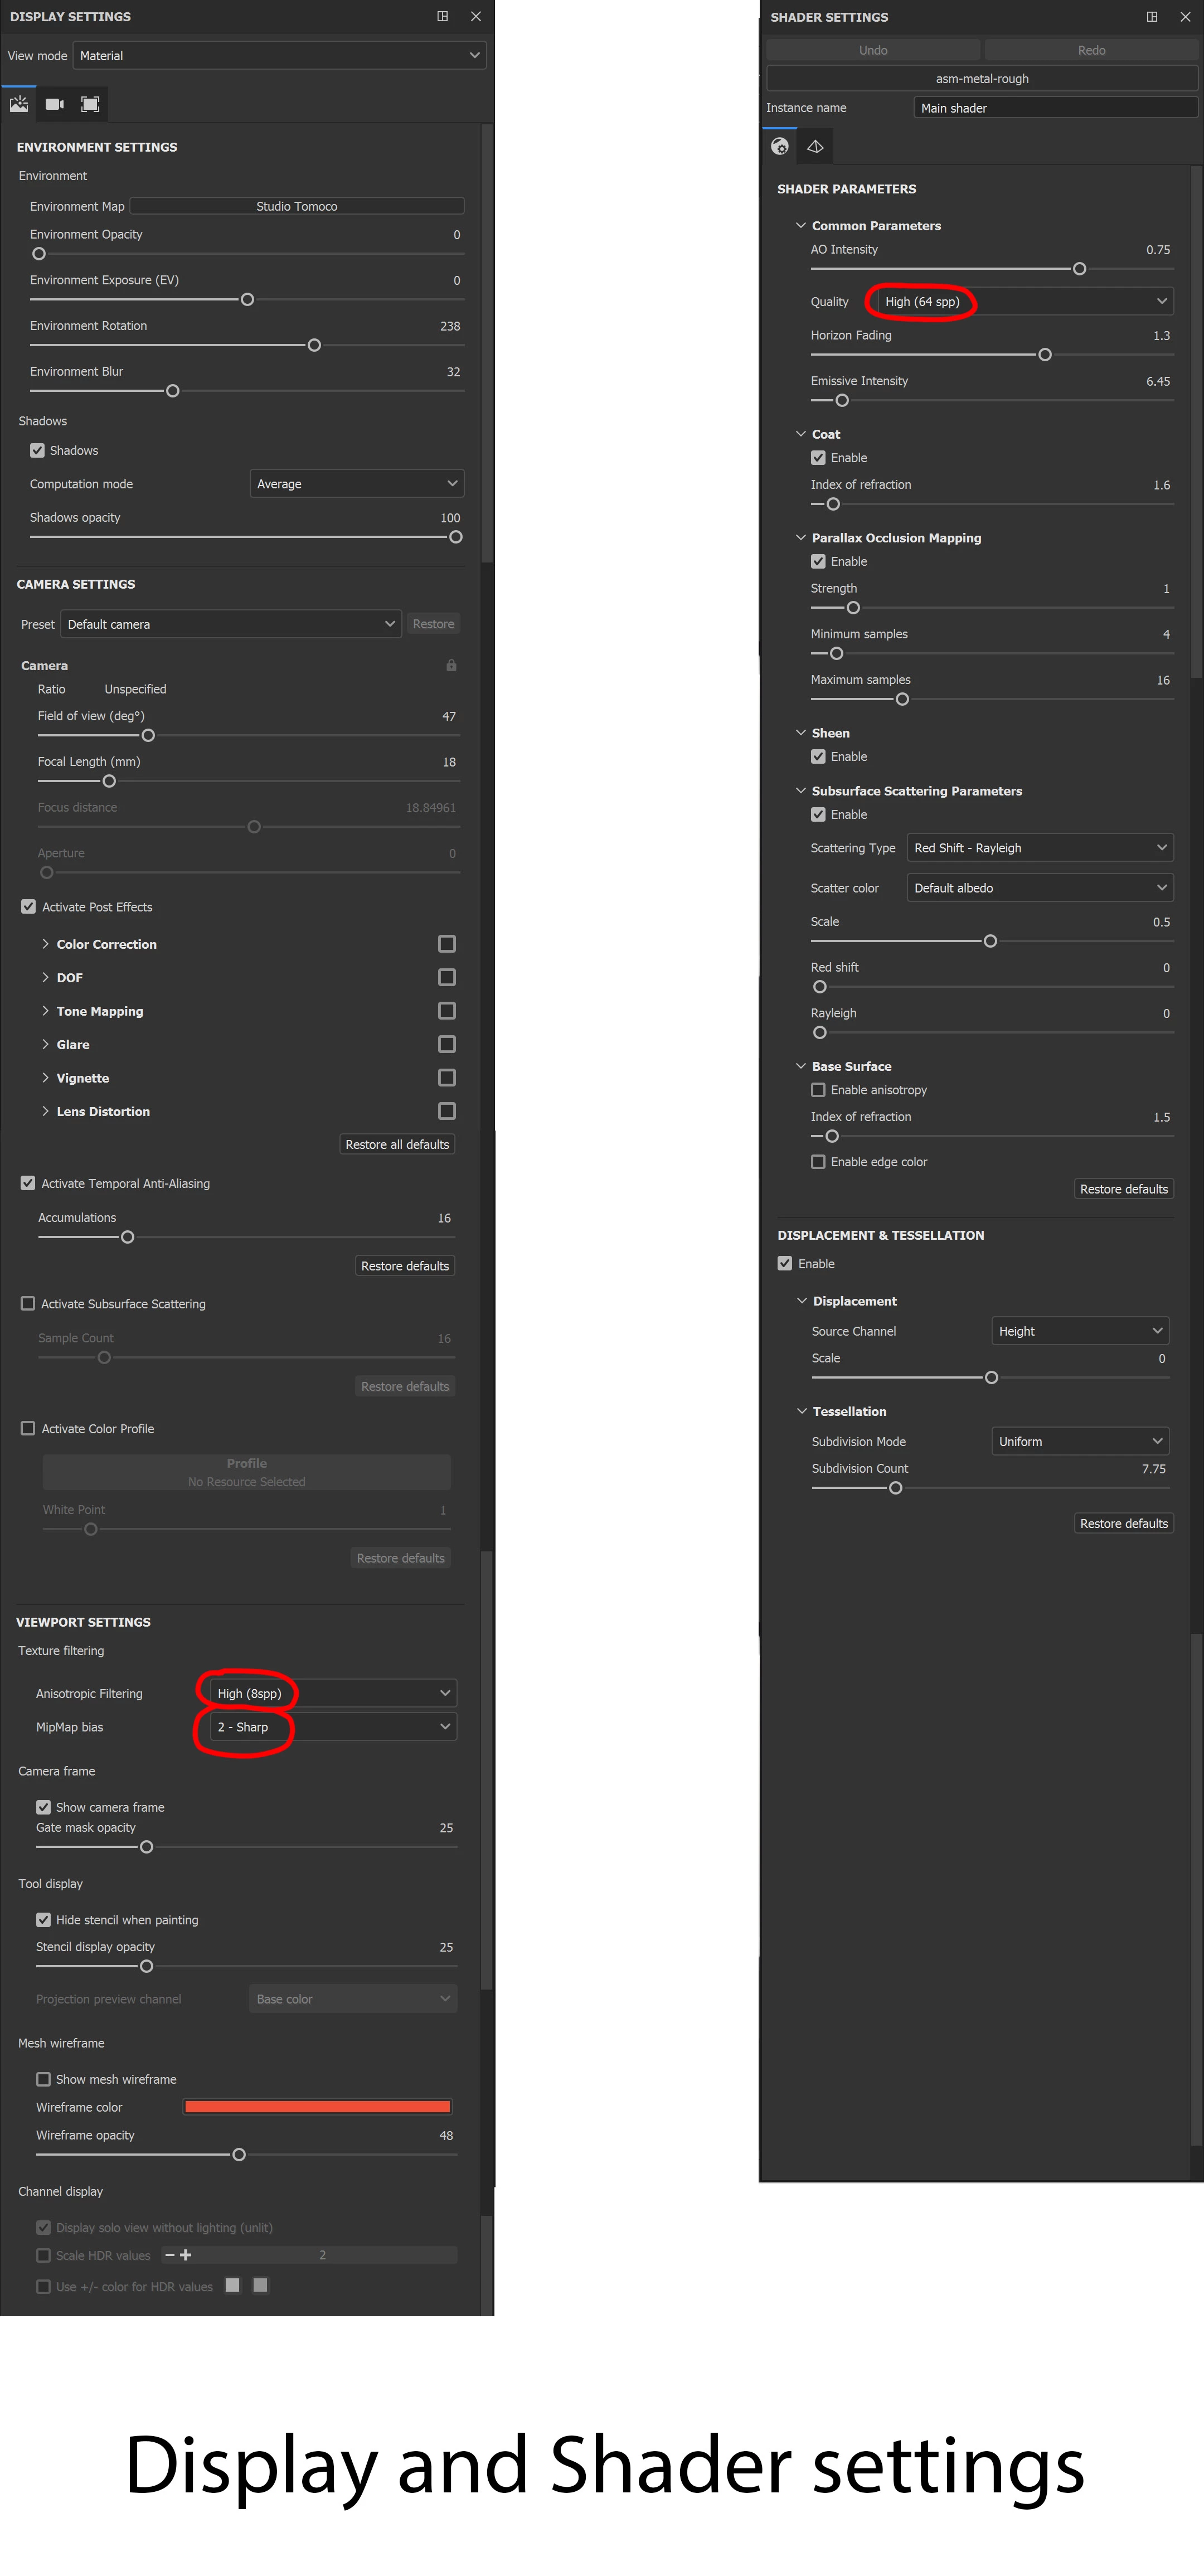The image size is (1204, 2576).
Task: Open viewport settings frame icon tab
Action: pyautogui.click(x=90, y=104)
